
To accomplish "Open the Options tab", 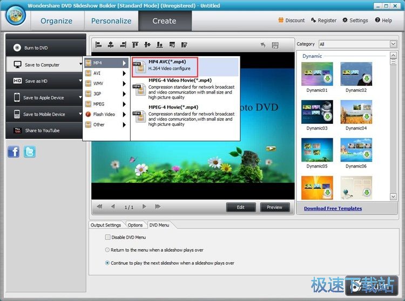I will point(135,225).
